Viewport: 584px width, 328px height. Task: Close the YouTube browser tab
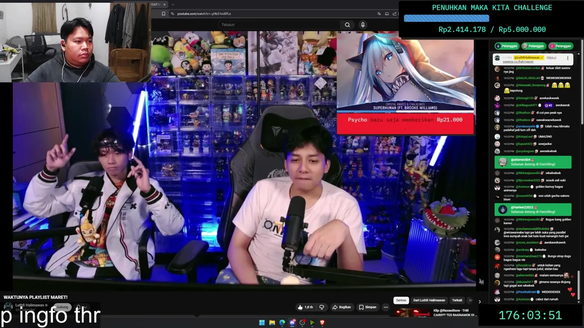point(165,5)
